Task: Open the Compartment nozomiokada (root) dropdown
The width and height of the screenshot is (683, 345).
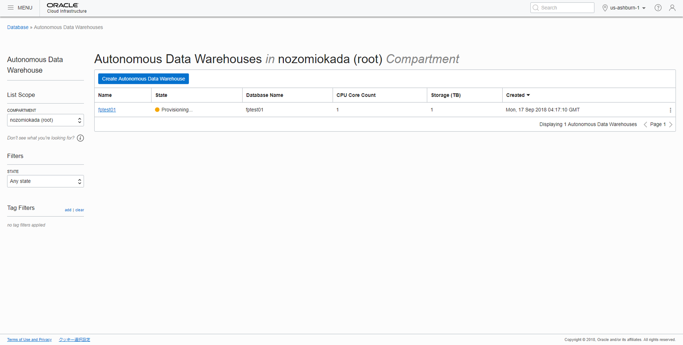Action: pos(46,120)
